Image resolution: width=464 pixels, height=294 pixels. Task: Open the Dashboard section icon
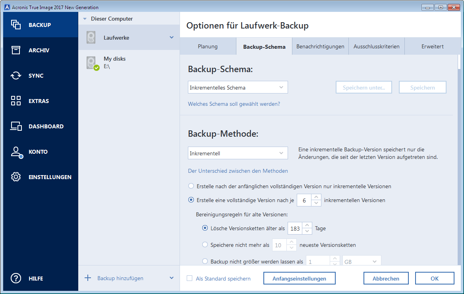click(16, 126)
